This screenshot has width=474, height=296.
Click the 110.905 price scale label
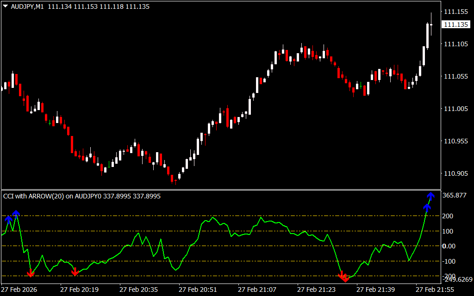point(455,174)
